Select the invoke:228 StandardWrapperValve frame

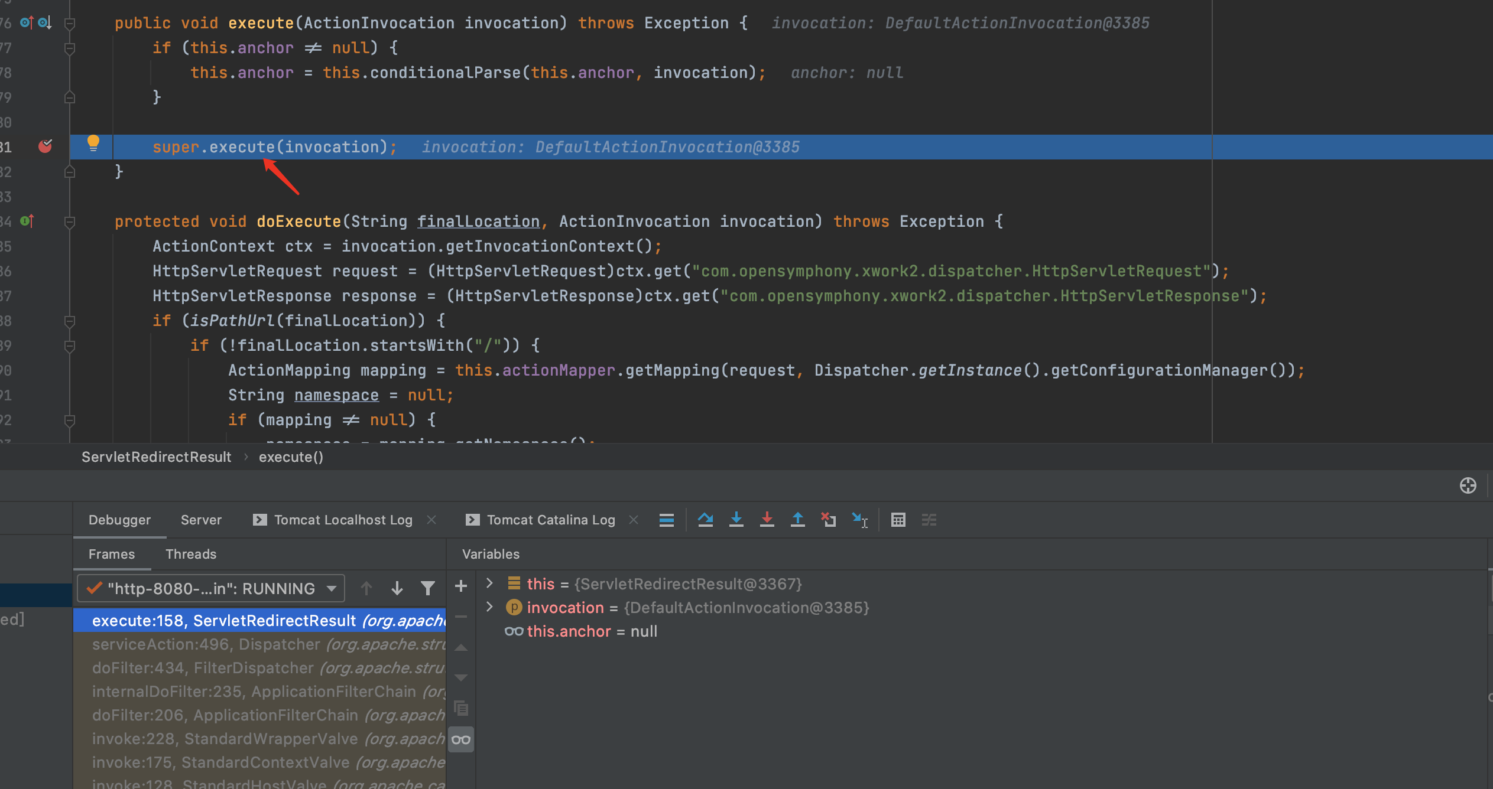(x=259, y=738)
